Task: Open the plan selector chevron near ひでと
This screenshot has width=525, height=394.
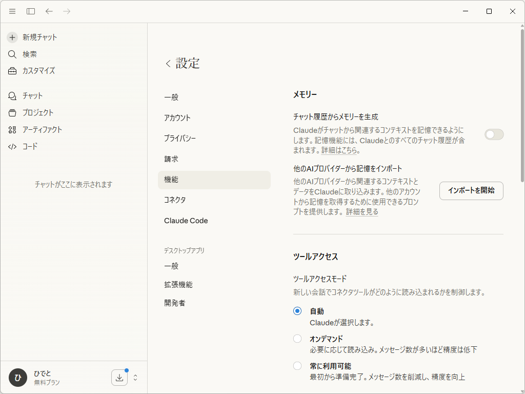Action: [135, 377]
